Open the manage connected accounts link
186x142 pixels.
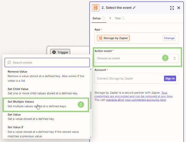tap(136, 100)
